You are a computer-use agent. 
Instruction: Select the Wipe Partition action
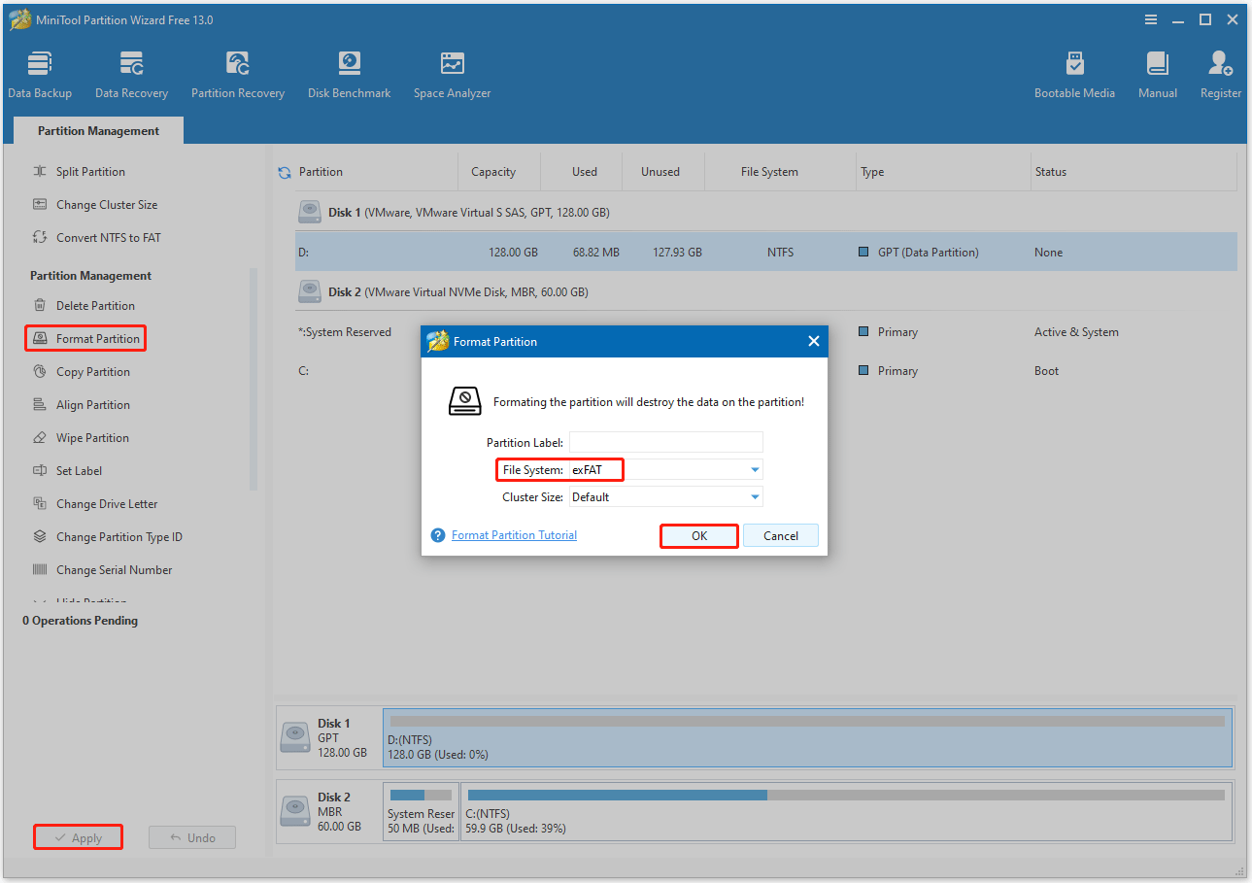pyautogui.click(x=94, y=437)
